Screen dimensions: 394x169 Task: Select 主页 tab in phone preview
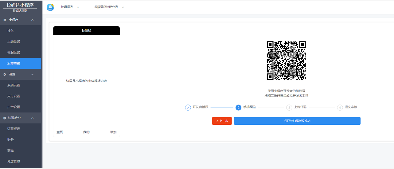pyautogui.click(x=60, y=132)
